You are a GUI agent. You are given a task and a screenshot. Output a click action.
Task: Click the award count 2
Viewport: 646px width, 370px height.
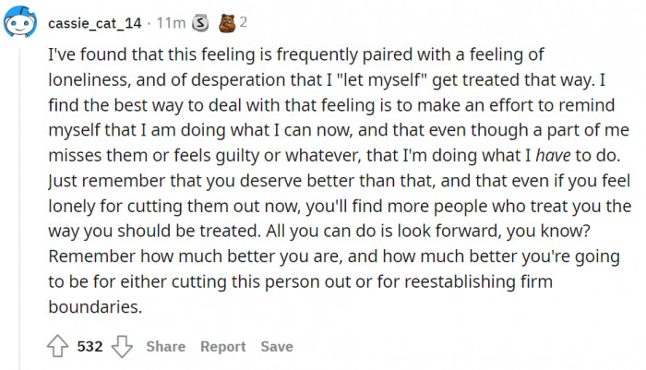pyautogui.click(x=244, y=22)
